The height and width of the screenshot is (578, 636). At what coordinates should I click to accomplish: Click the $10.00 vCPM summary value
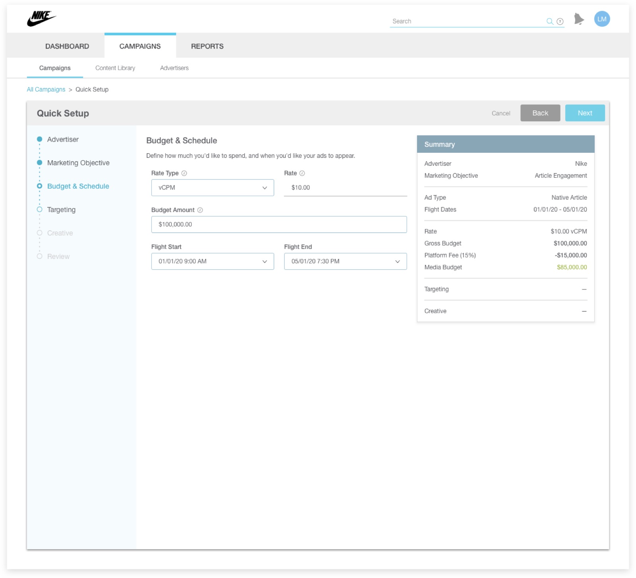[568, 232]
